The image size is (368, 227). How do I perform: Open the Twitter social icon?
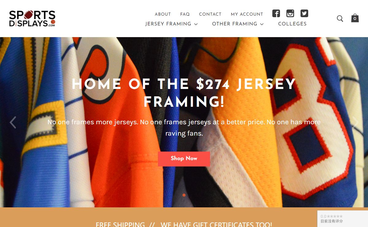304,13
